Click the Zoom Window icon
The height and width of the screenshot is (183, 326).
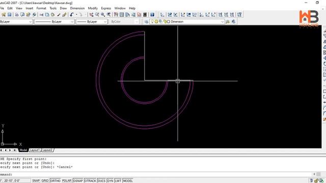(103, 15)
